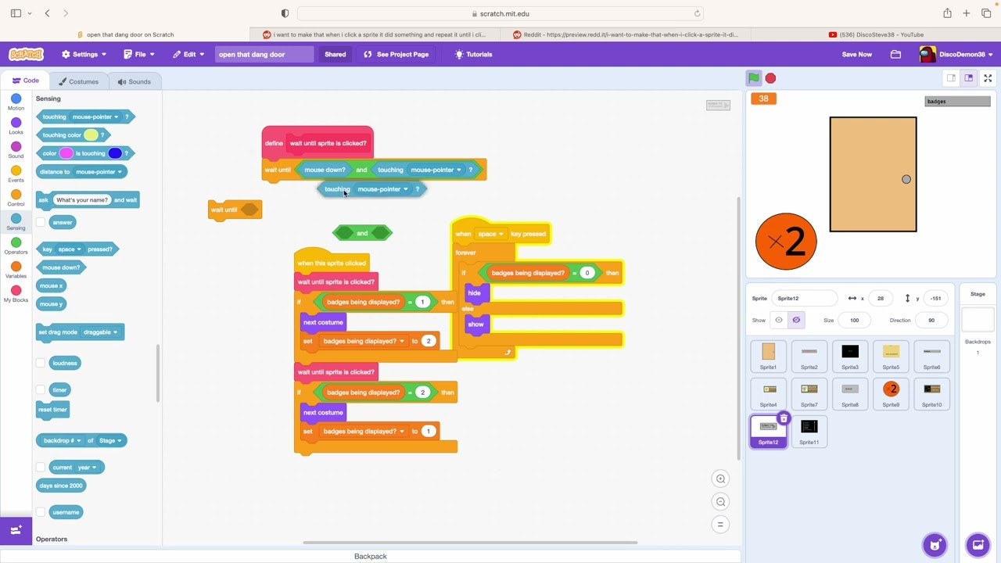This screenshot has width=1001, height=563.
Task: Toggle the current year reporter checkbox
Action: (x=41, y=468)
